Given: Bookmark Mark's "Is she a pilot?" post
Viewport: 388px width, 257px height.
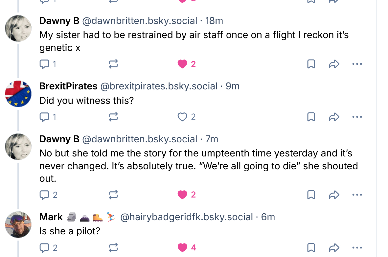Looking at the screenshot, I should point(311,247).
